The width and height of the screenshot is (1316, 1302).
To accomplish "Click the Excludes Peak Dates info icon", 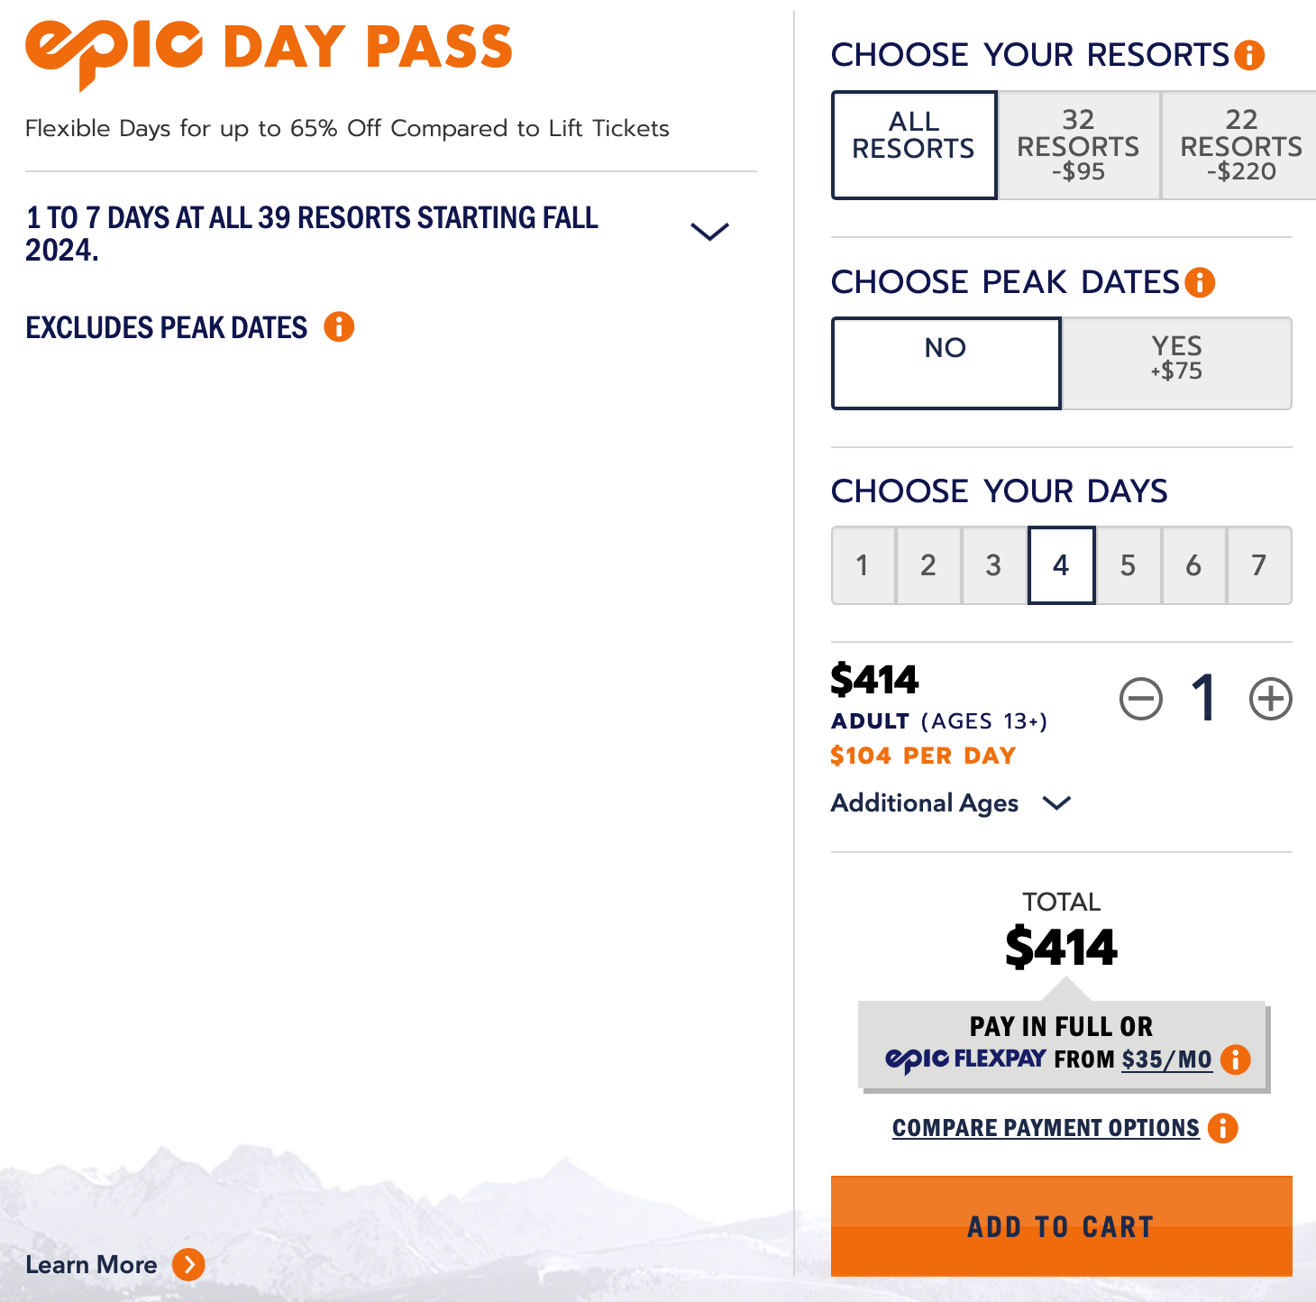I will tap(340, 326).
